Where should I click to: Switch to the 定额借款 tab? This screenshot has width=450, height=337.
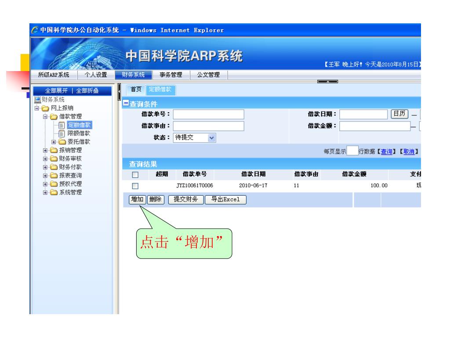click(x=160, y=90)
